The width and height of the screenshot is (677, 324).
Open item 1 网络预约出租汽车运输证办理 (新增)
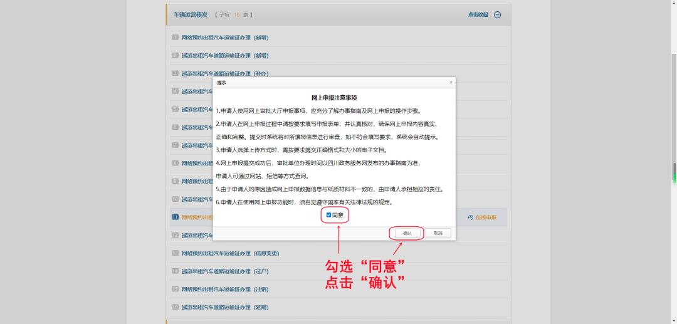point(224,38)
